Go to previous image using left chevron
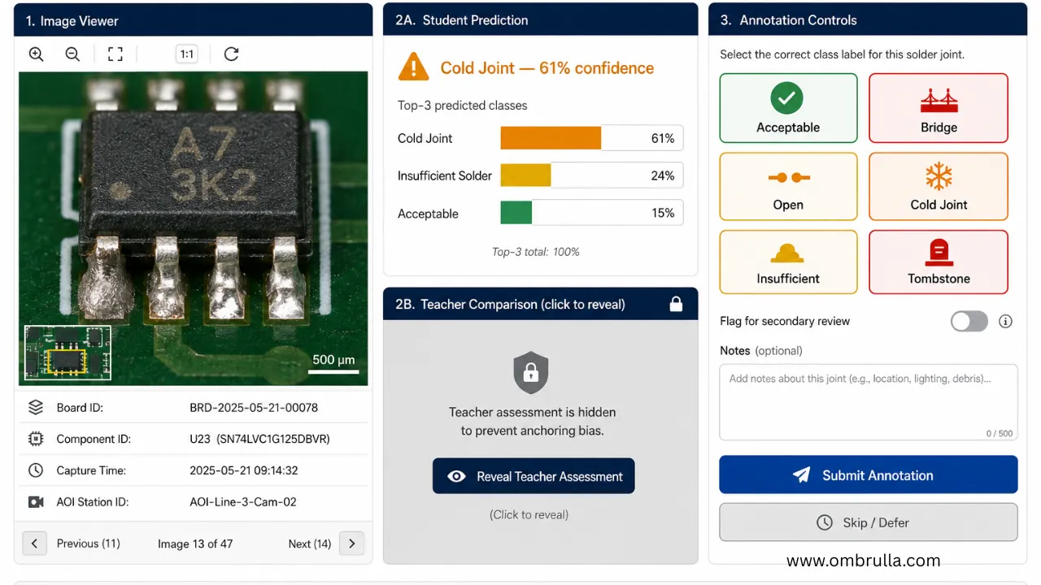1041x585 pixels. pyautogui.click(x=34, y=544)
